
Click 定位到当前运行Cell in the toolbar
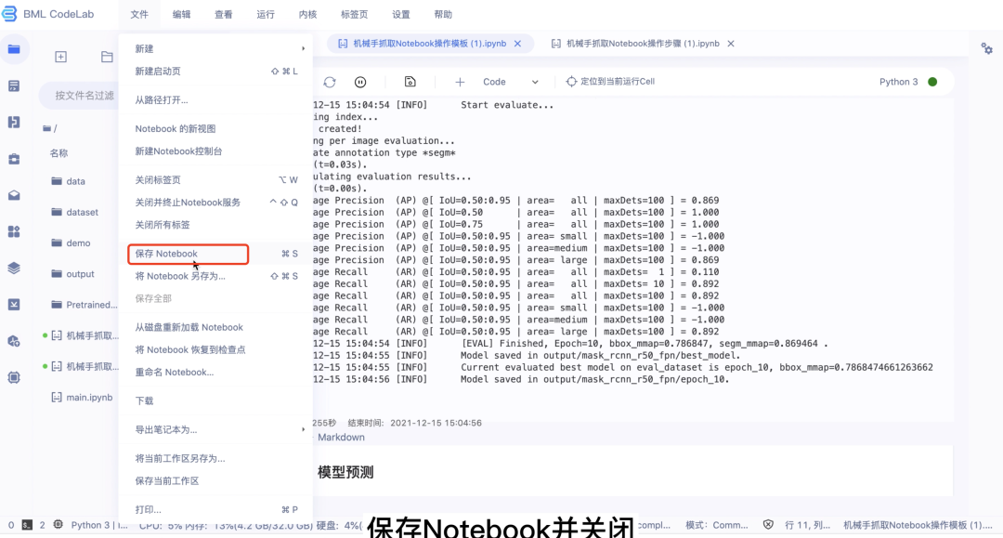pos(613,82)
